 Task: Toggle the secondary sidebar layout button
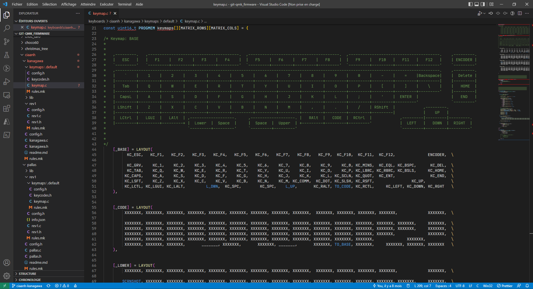(x=483, y=4)
